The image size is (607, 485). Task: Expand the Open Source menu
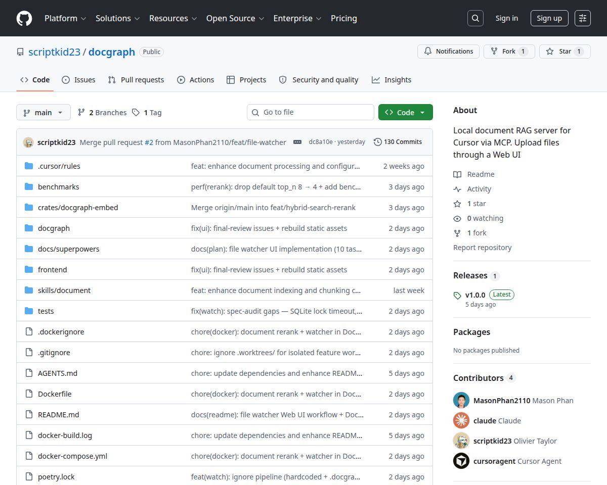click(x=235, y=18)
